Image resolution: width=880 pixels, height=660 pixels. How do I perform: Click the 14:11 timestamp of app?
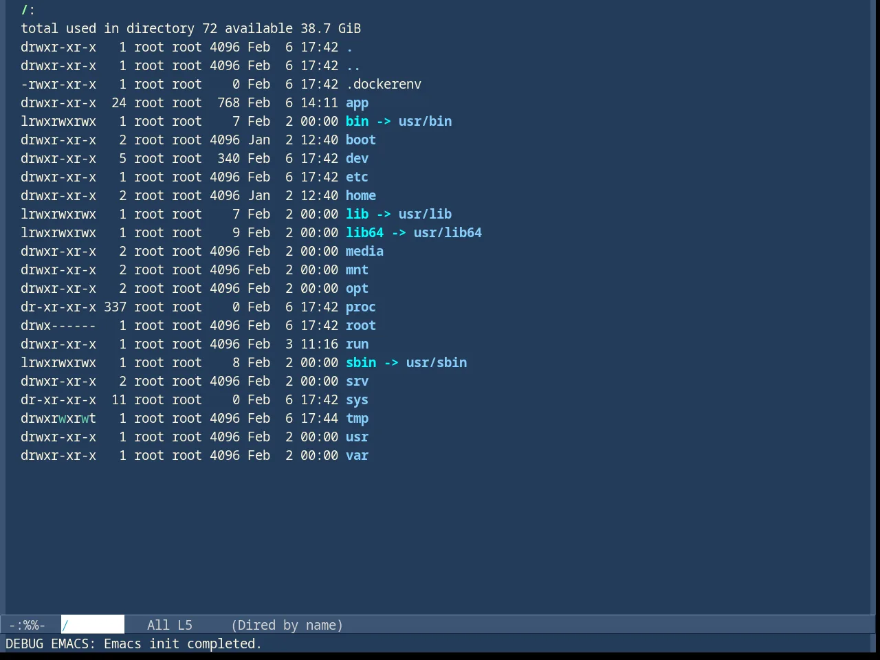319,102
